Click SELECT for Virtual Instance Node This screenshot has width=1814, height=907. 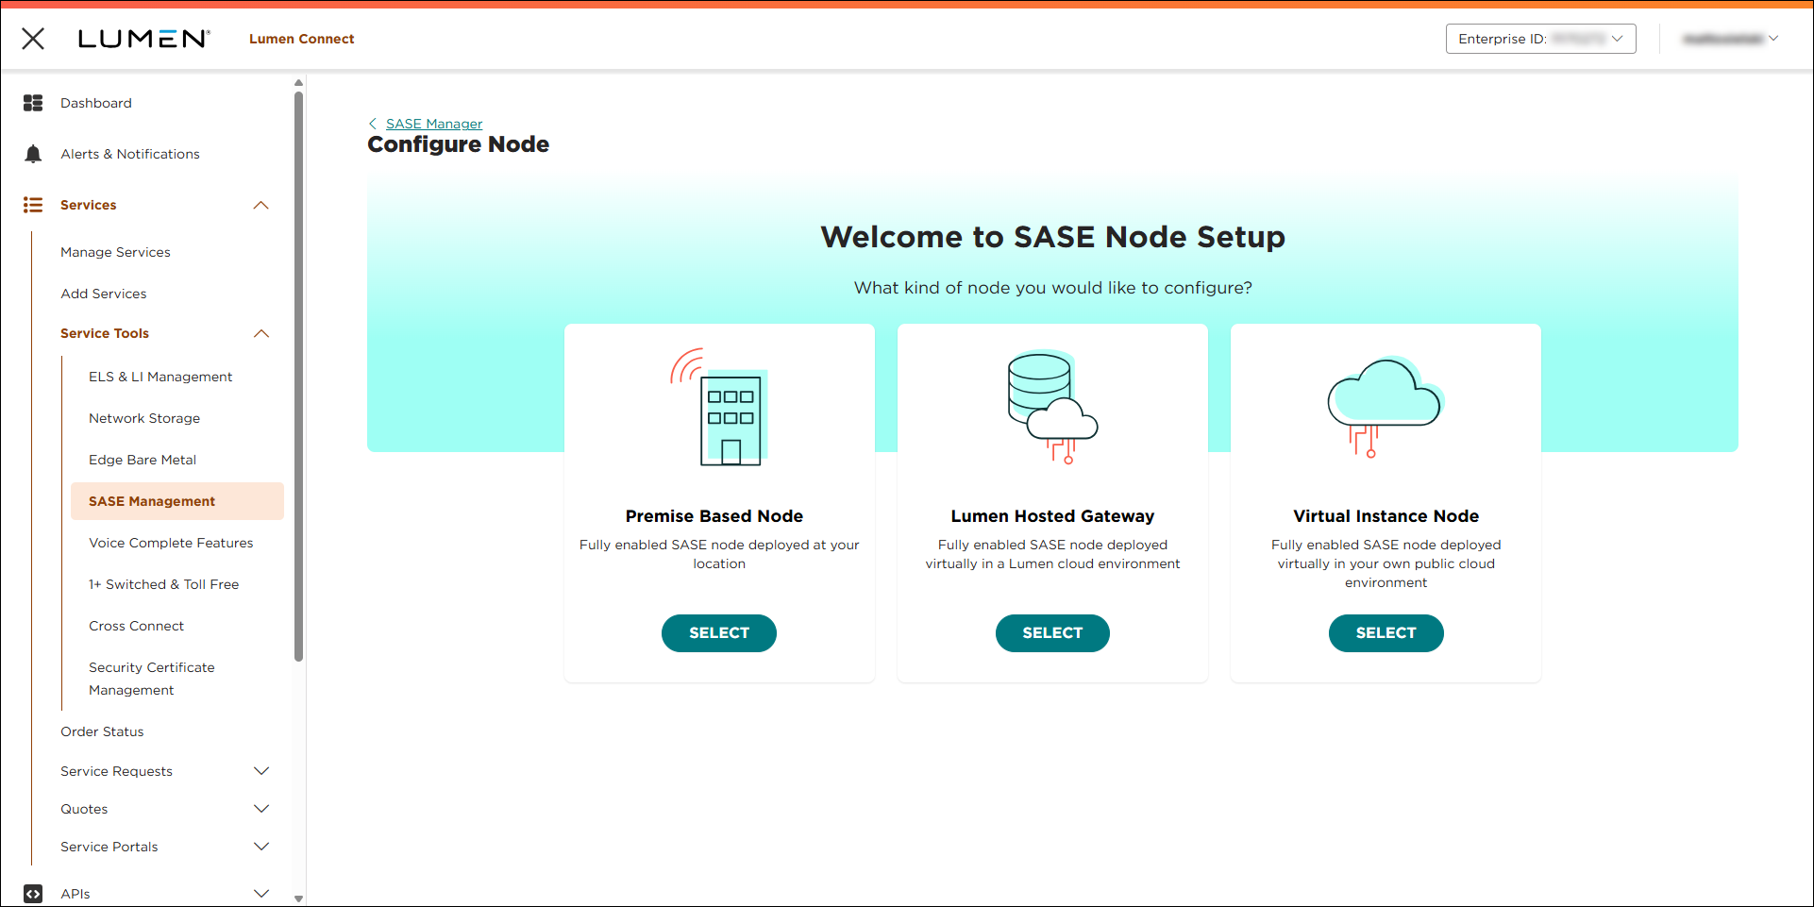(x=1386, y=633)
